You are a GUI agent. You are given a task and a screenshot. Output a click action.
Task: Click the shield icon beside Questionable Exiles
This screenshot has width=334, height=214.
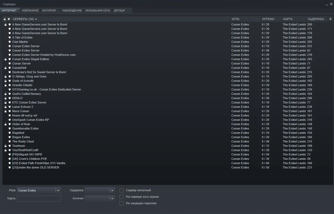[x=9, y=129]
